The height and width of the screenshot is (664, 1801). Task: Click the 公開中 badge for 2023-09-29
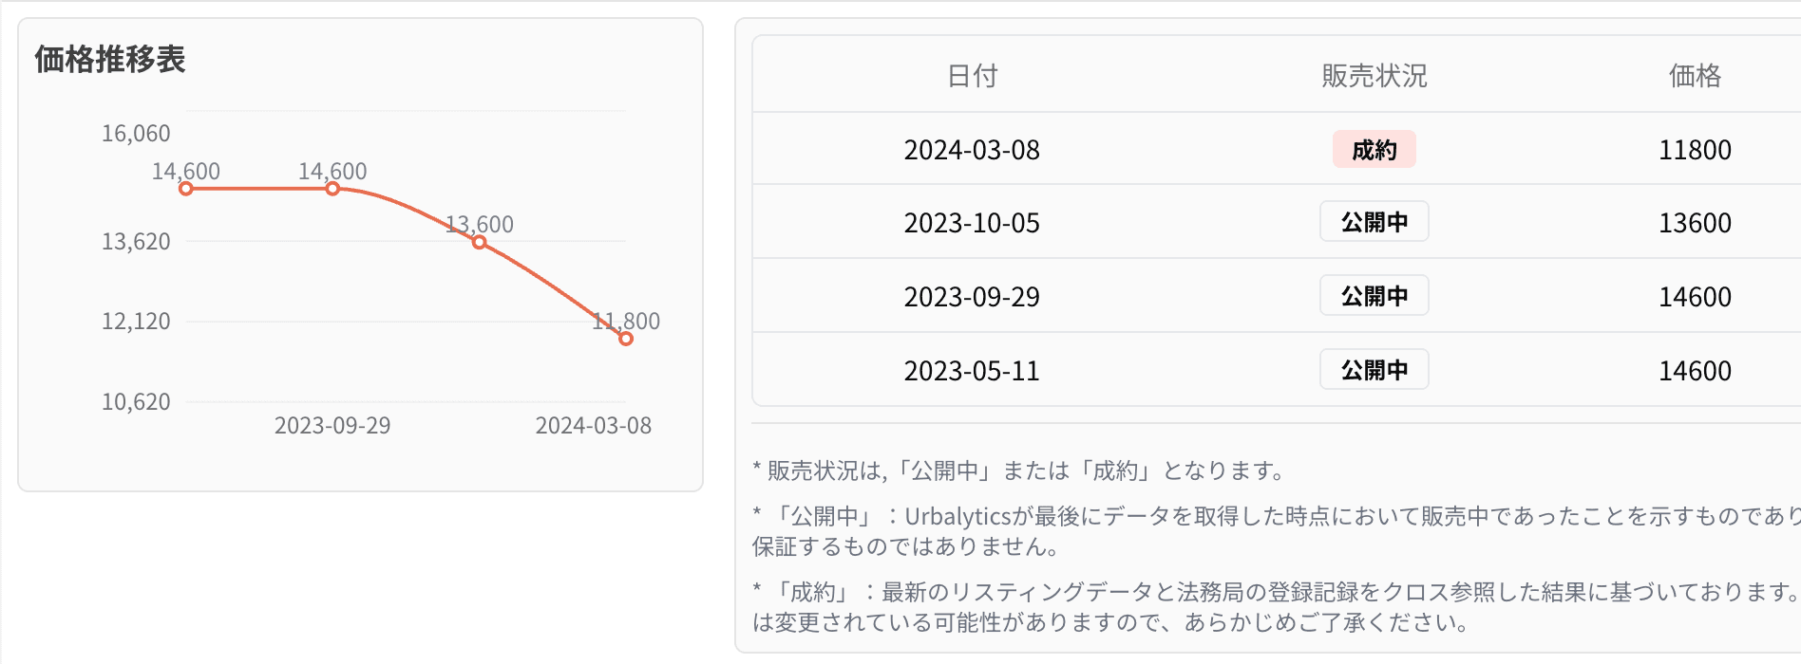[1374, 295]
